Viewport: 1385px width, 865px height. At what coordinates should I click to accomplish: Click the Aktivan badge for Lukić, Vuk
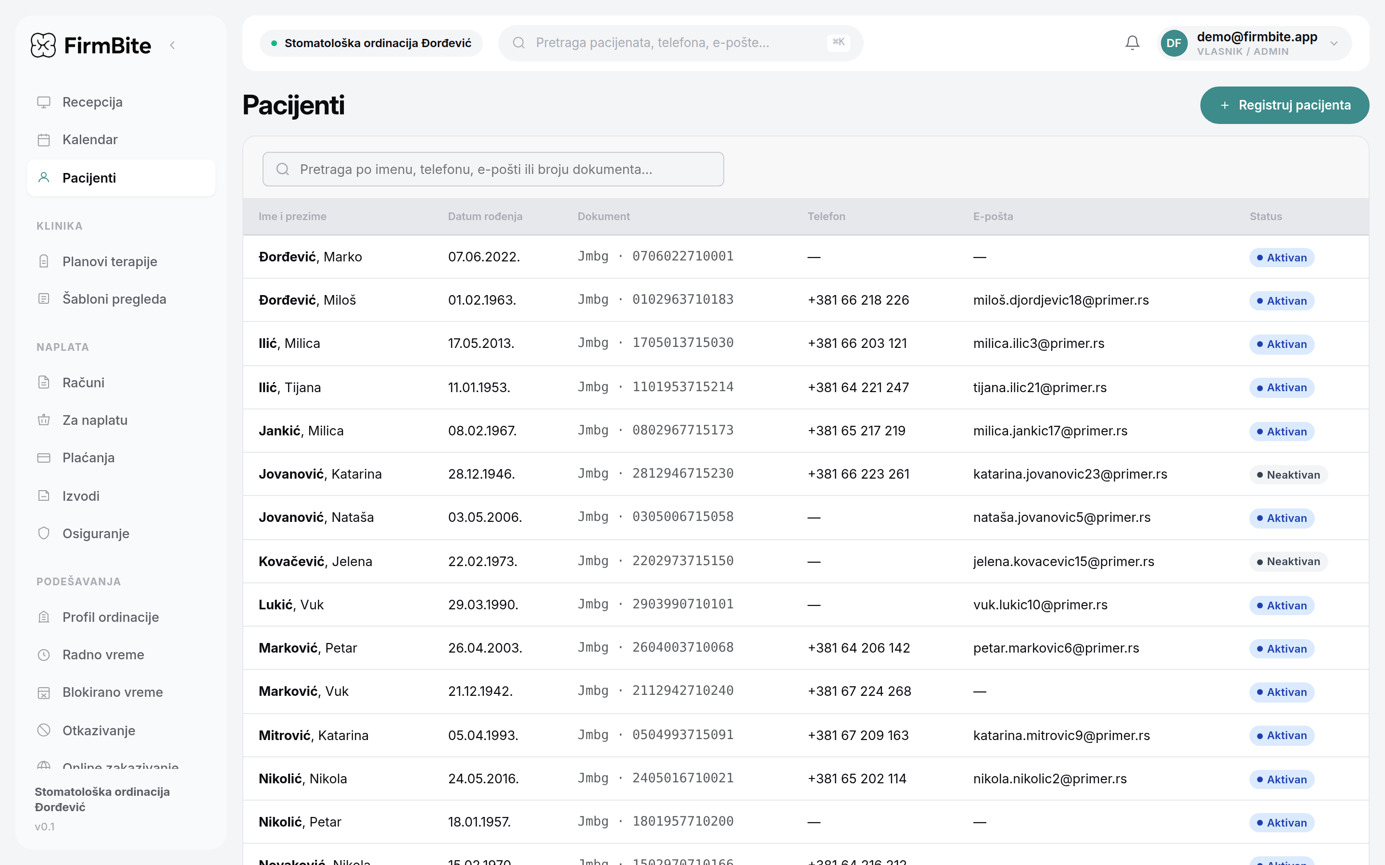1282,605
